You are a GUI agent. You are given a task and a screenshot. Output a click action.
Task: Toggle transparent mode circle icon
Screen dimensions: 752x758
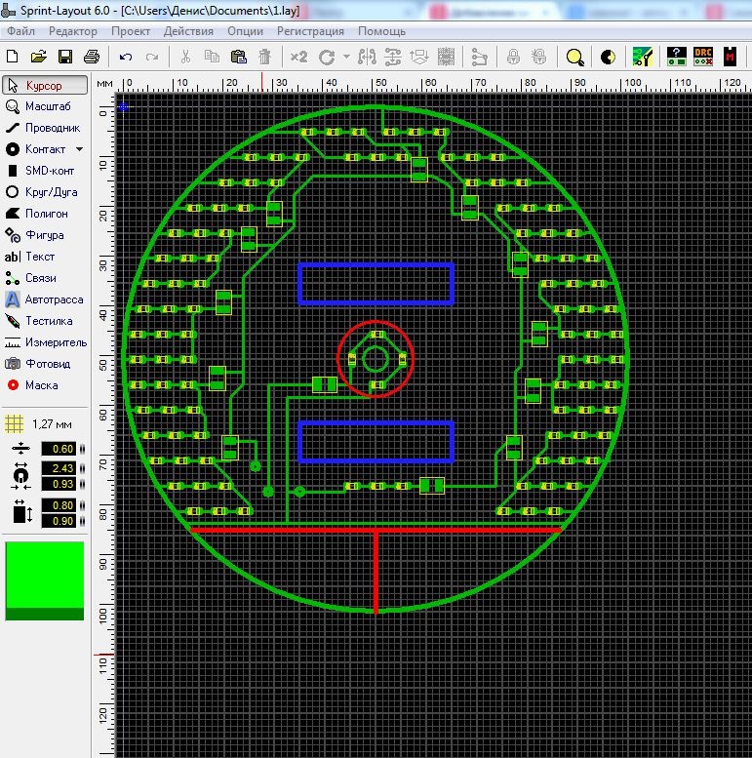[608, 58]
